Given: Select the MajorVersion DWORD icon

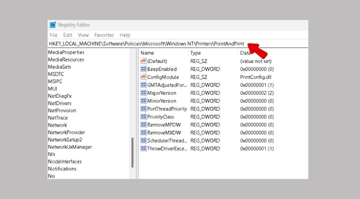Looking at the screenshot, I should point(144,93).
